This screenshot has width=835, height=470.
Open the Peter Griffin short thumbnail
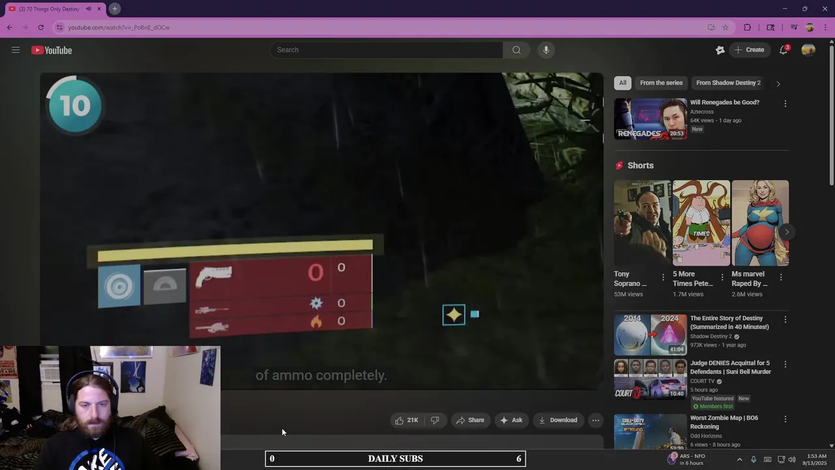pos(701,223)
